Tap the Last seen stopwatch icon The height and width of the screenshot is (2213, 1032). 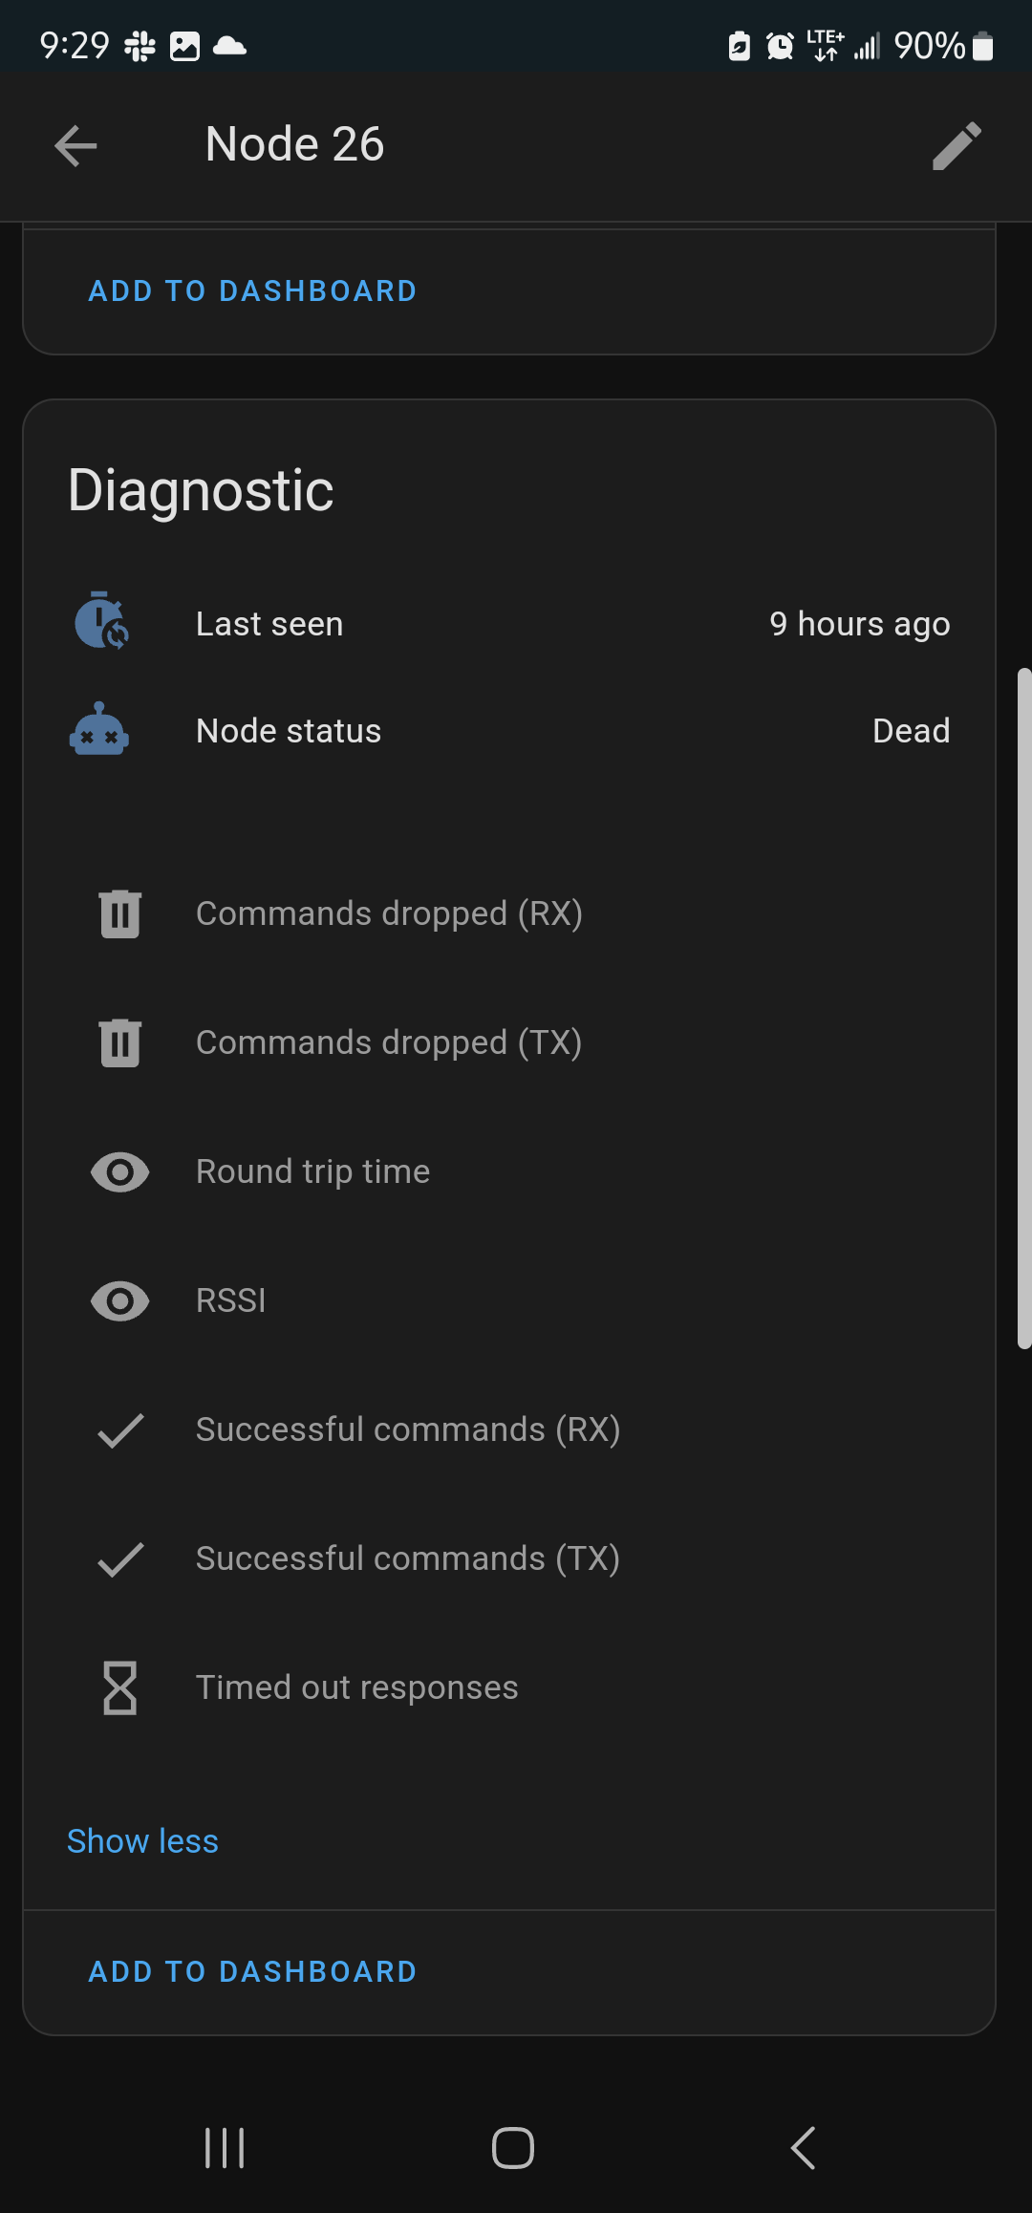coord(101,621)
